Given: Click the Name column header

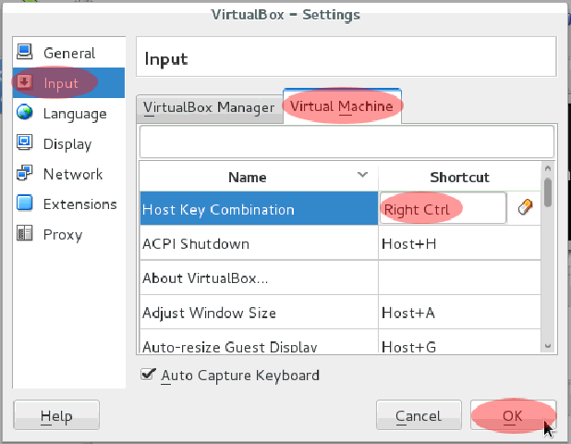Looking at the screenshot, I should pyautogui.click(x=259, y=178).
